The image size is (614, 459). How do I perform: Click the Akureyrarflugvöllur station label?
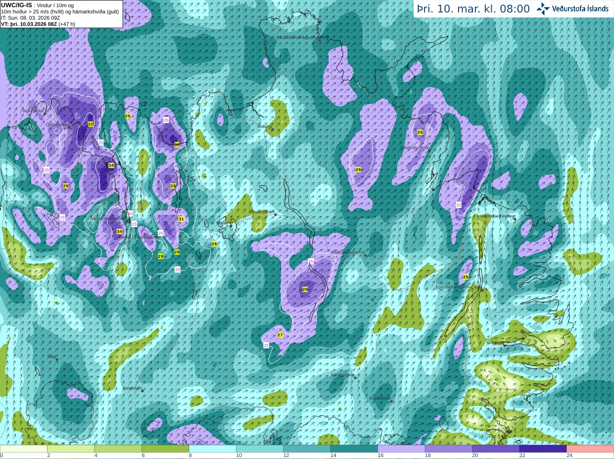pyautogui.click(x=109, y=218)
